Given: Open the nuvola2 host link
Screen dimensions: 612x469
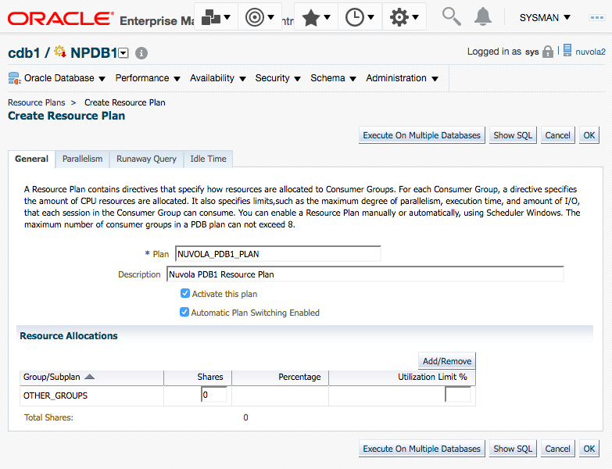Looking at the screenshot, I should pos(590,52).
